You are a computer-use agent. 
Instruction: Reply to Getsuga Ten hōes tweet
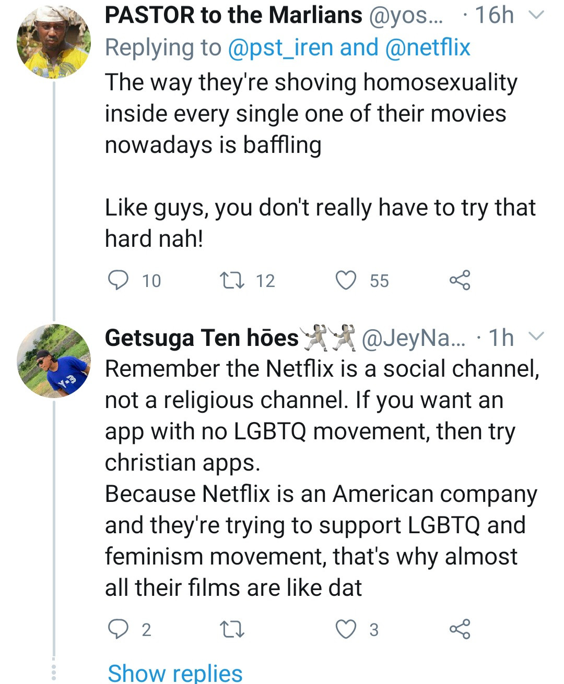tap(118, 629)
